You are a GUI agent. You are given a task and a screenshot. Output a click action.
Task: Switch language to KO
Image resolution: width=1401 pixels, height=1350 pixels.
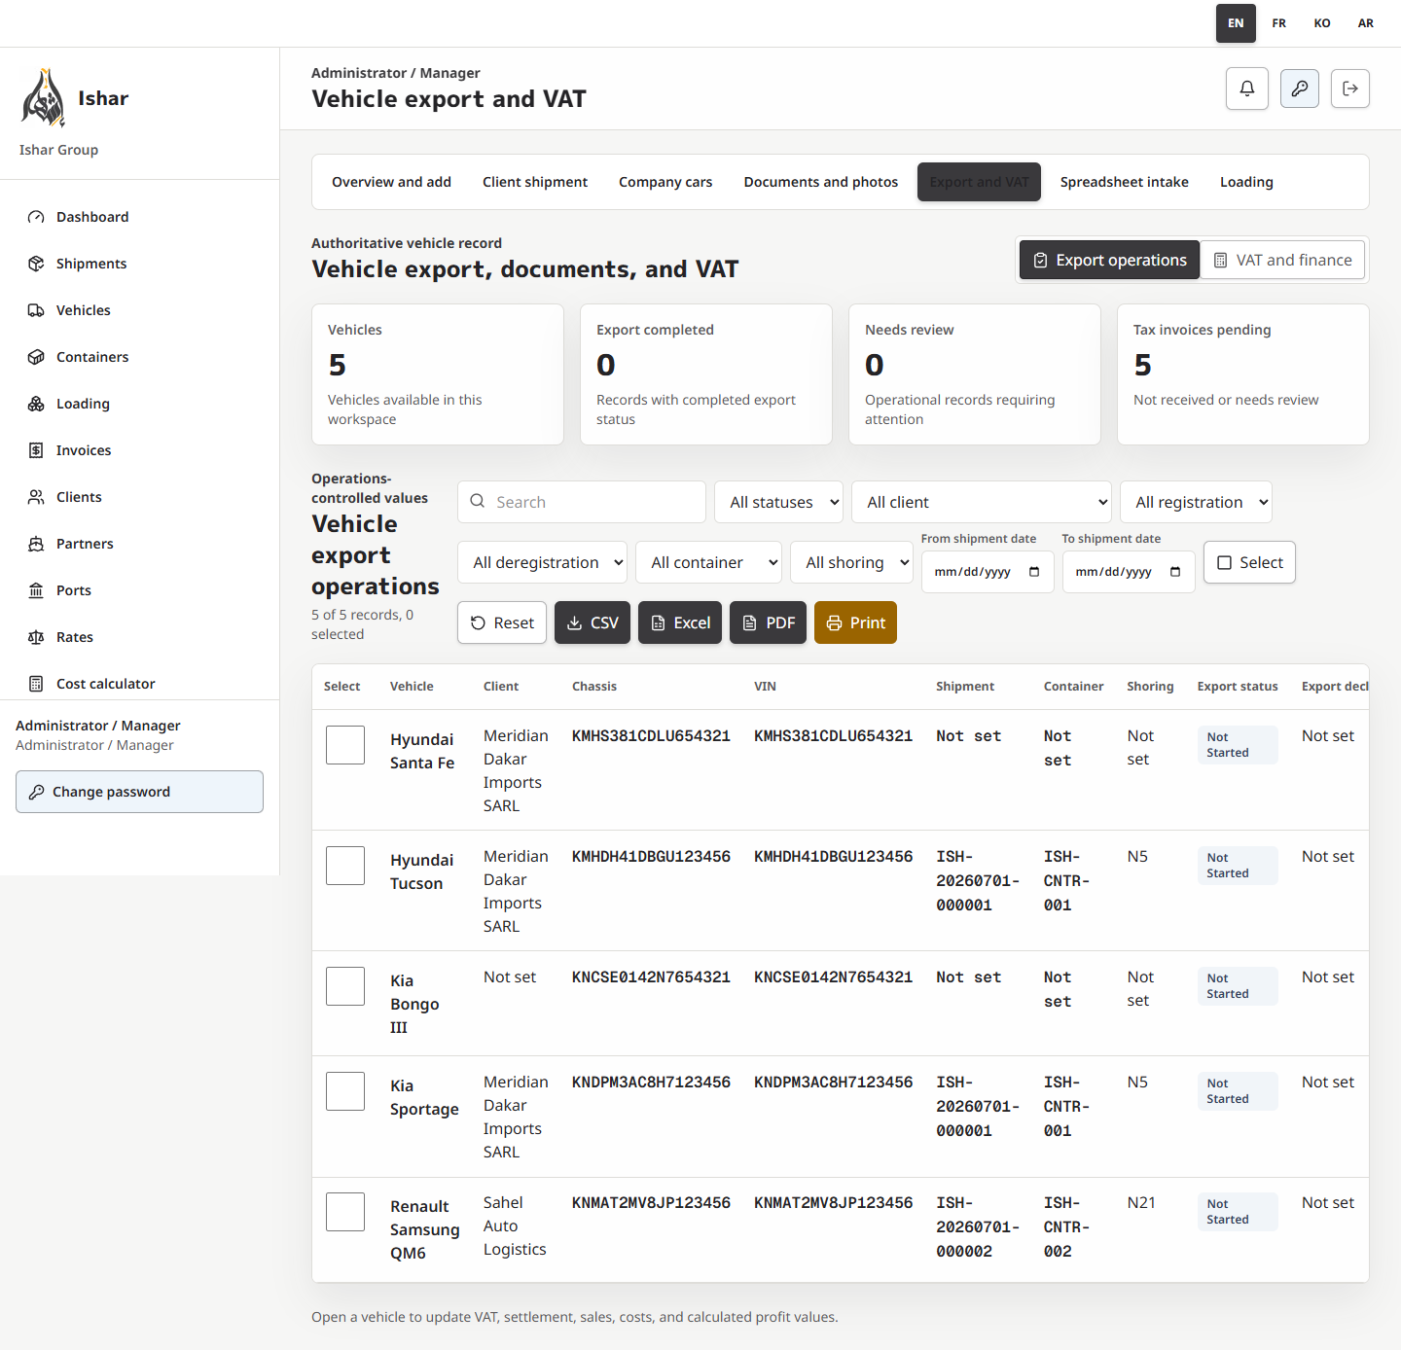[1322, 23]
